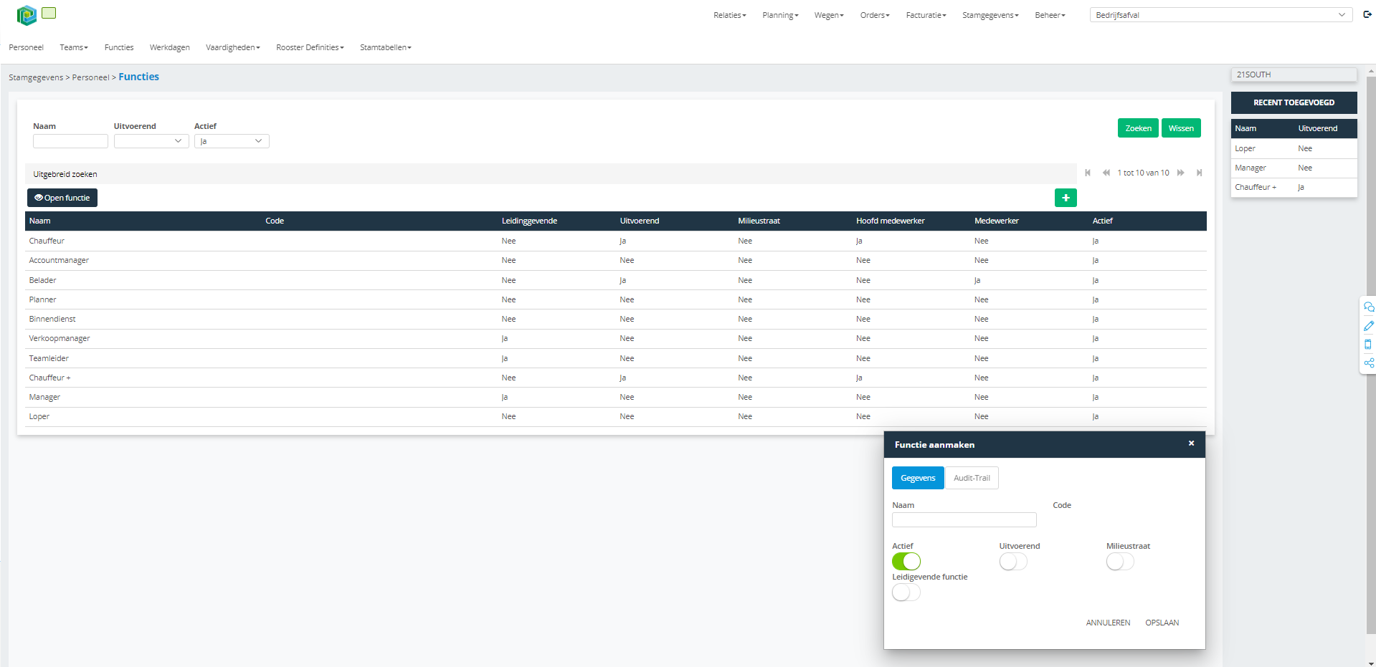Click the application logo icon
This screenshot has height=667, width=1376.
pos(27,15)
